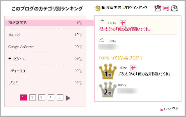Viewport: 186px width, 117px height.
Task: Select the 梅沢富美男 category row
Action: point(45,23)
